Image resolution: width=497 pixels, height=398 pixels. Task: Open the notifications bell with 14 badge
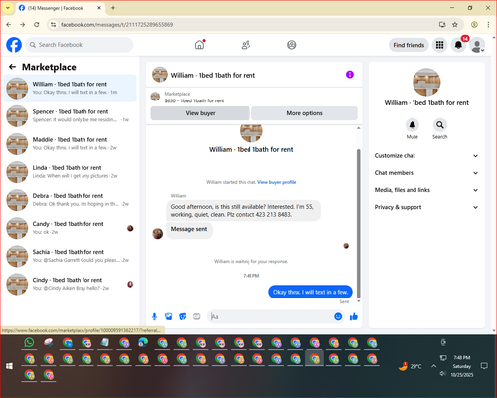point(458,45)
